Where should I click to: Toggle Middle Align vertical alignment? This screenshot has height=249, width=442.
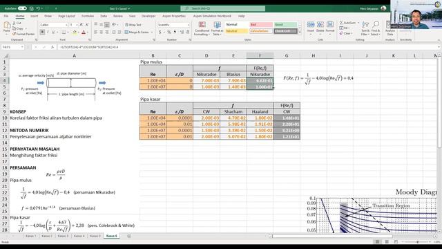102,25
